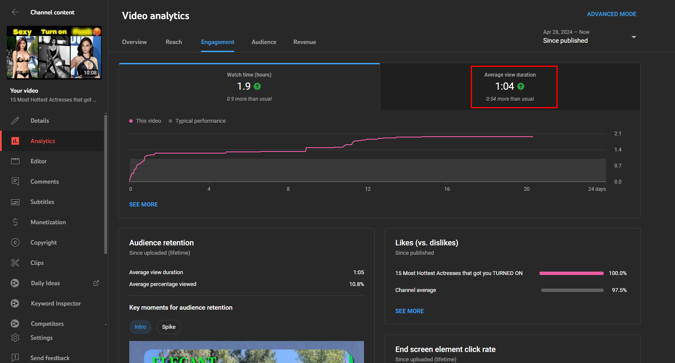
Task: Open the Clips scissors icon
Action: (x=15, y=263)
